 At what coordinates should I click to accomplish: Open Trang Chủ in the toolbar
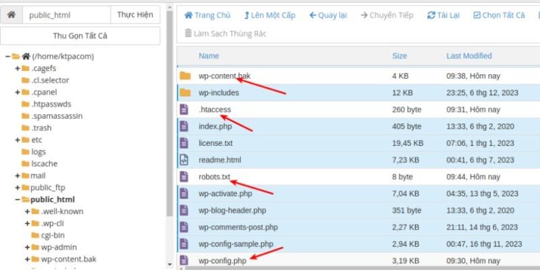pyautogui.click(x=207, y=15)
